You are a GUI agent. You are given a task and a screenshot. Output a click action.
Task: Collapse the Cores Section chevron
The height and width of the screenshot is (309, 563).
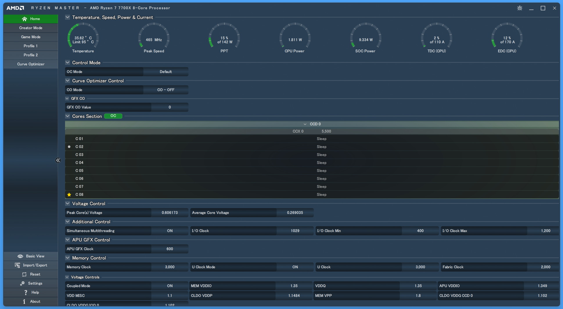[68, 116]
